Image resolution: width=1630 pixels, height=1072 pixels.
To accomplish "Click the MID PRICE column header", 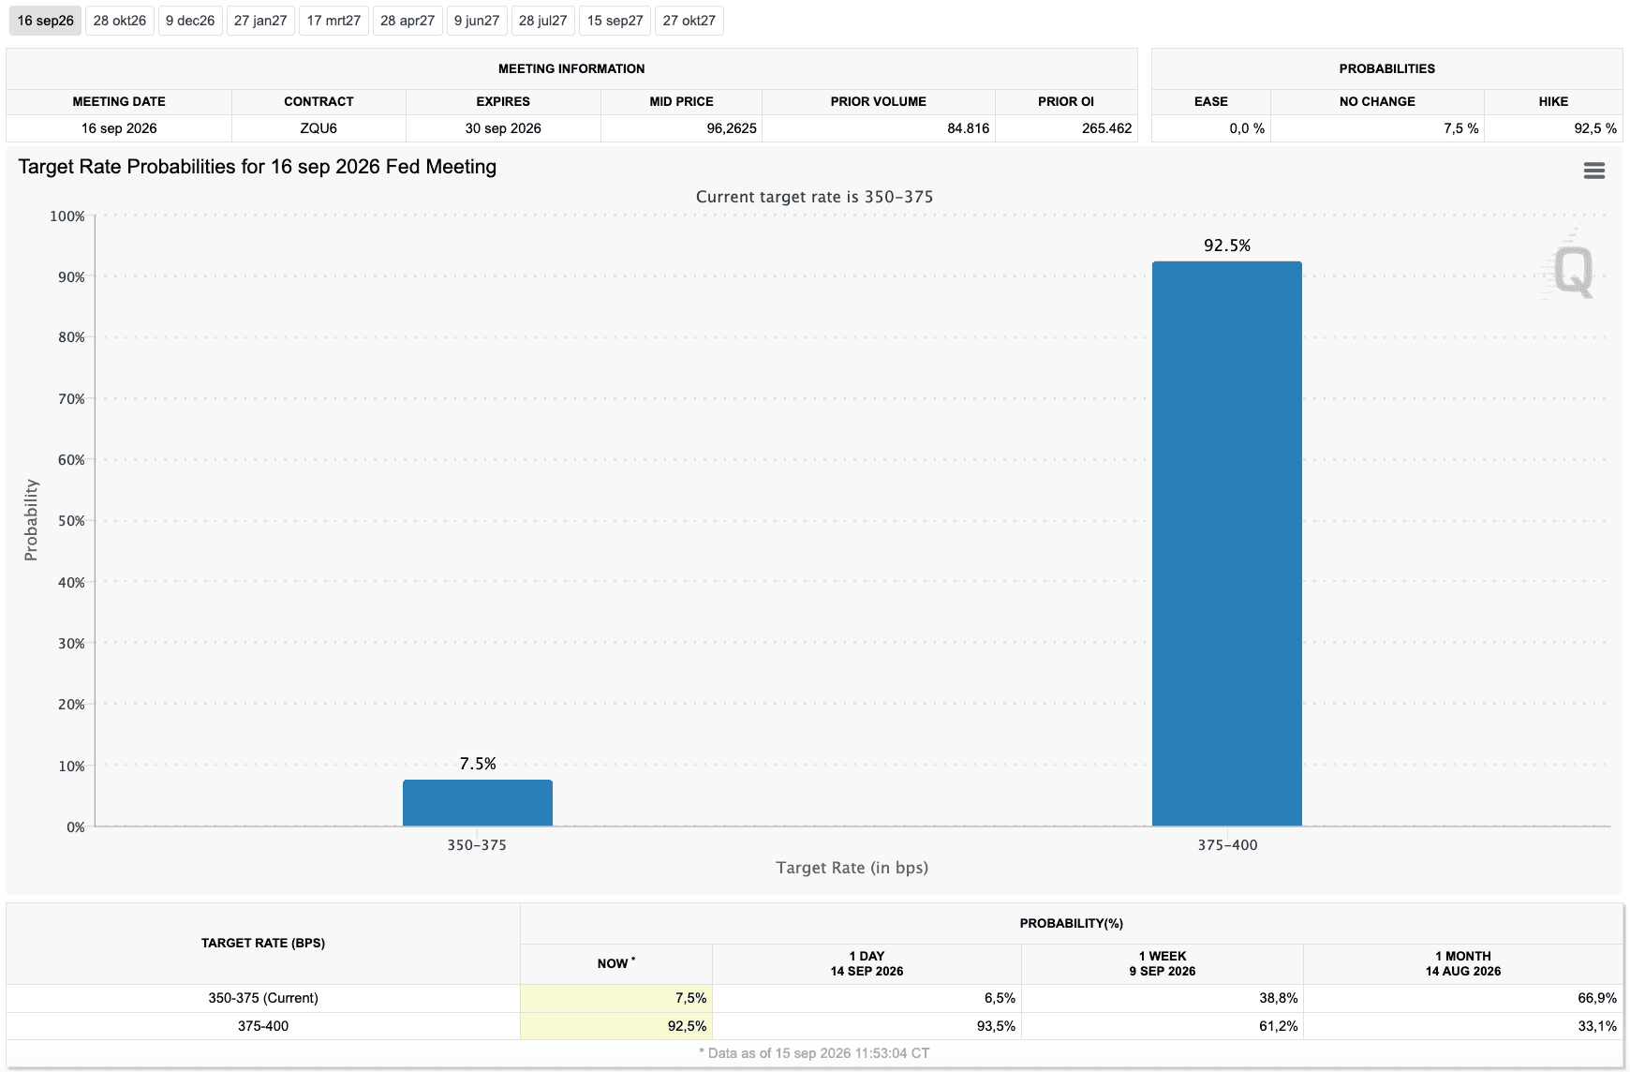I will [681, 101].
